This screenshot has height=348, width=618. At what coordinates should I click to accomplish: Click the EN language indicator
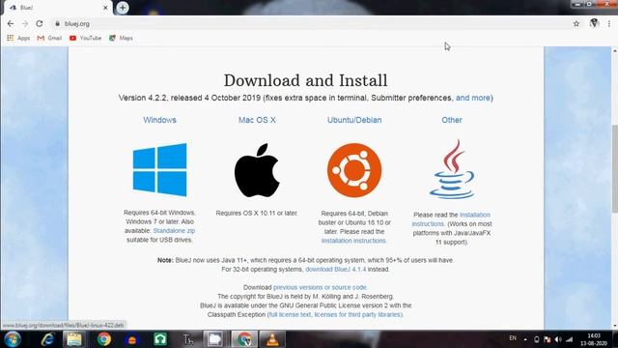[513, 338]
